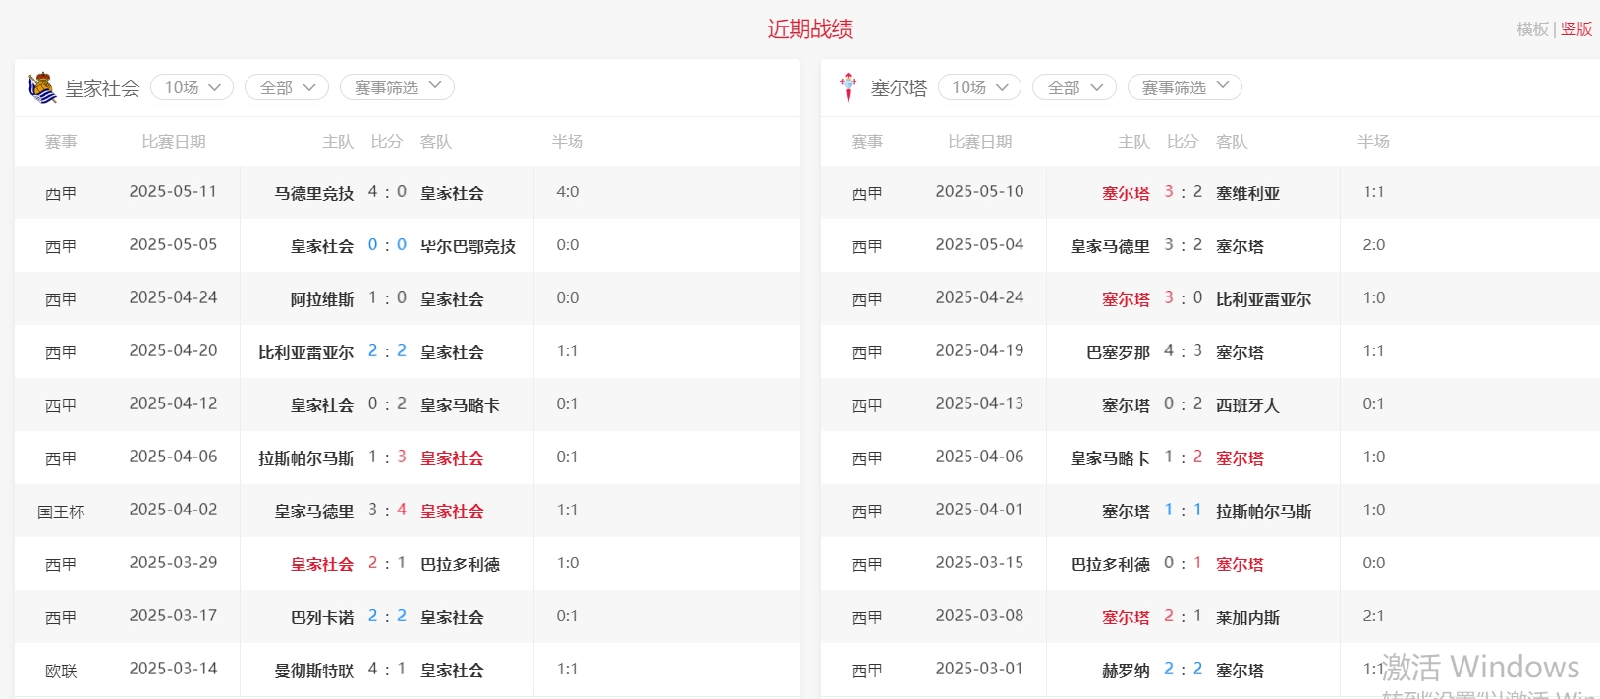Click the 4 : 1 score against 曼彻斯特联
The height and width of the screenshot is (699, 1600).
387,670
